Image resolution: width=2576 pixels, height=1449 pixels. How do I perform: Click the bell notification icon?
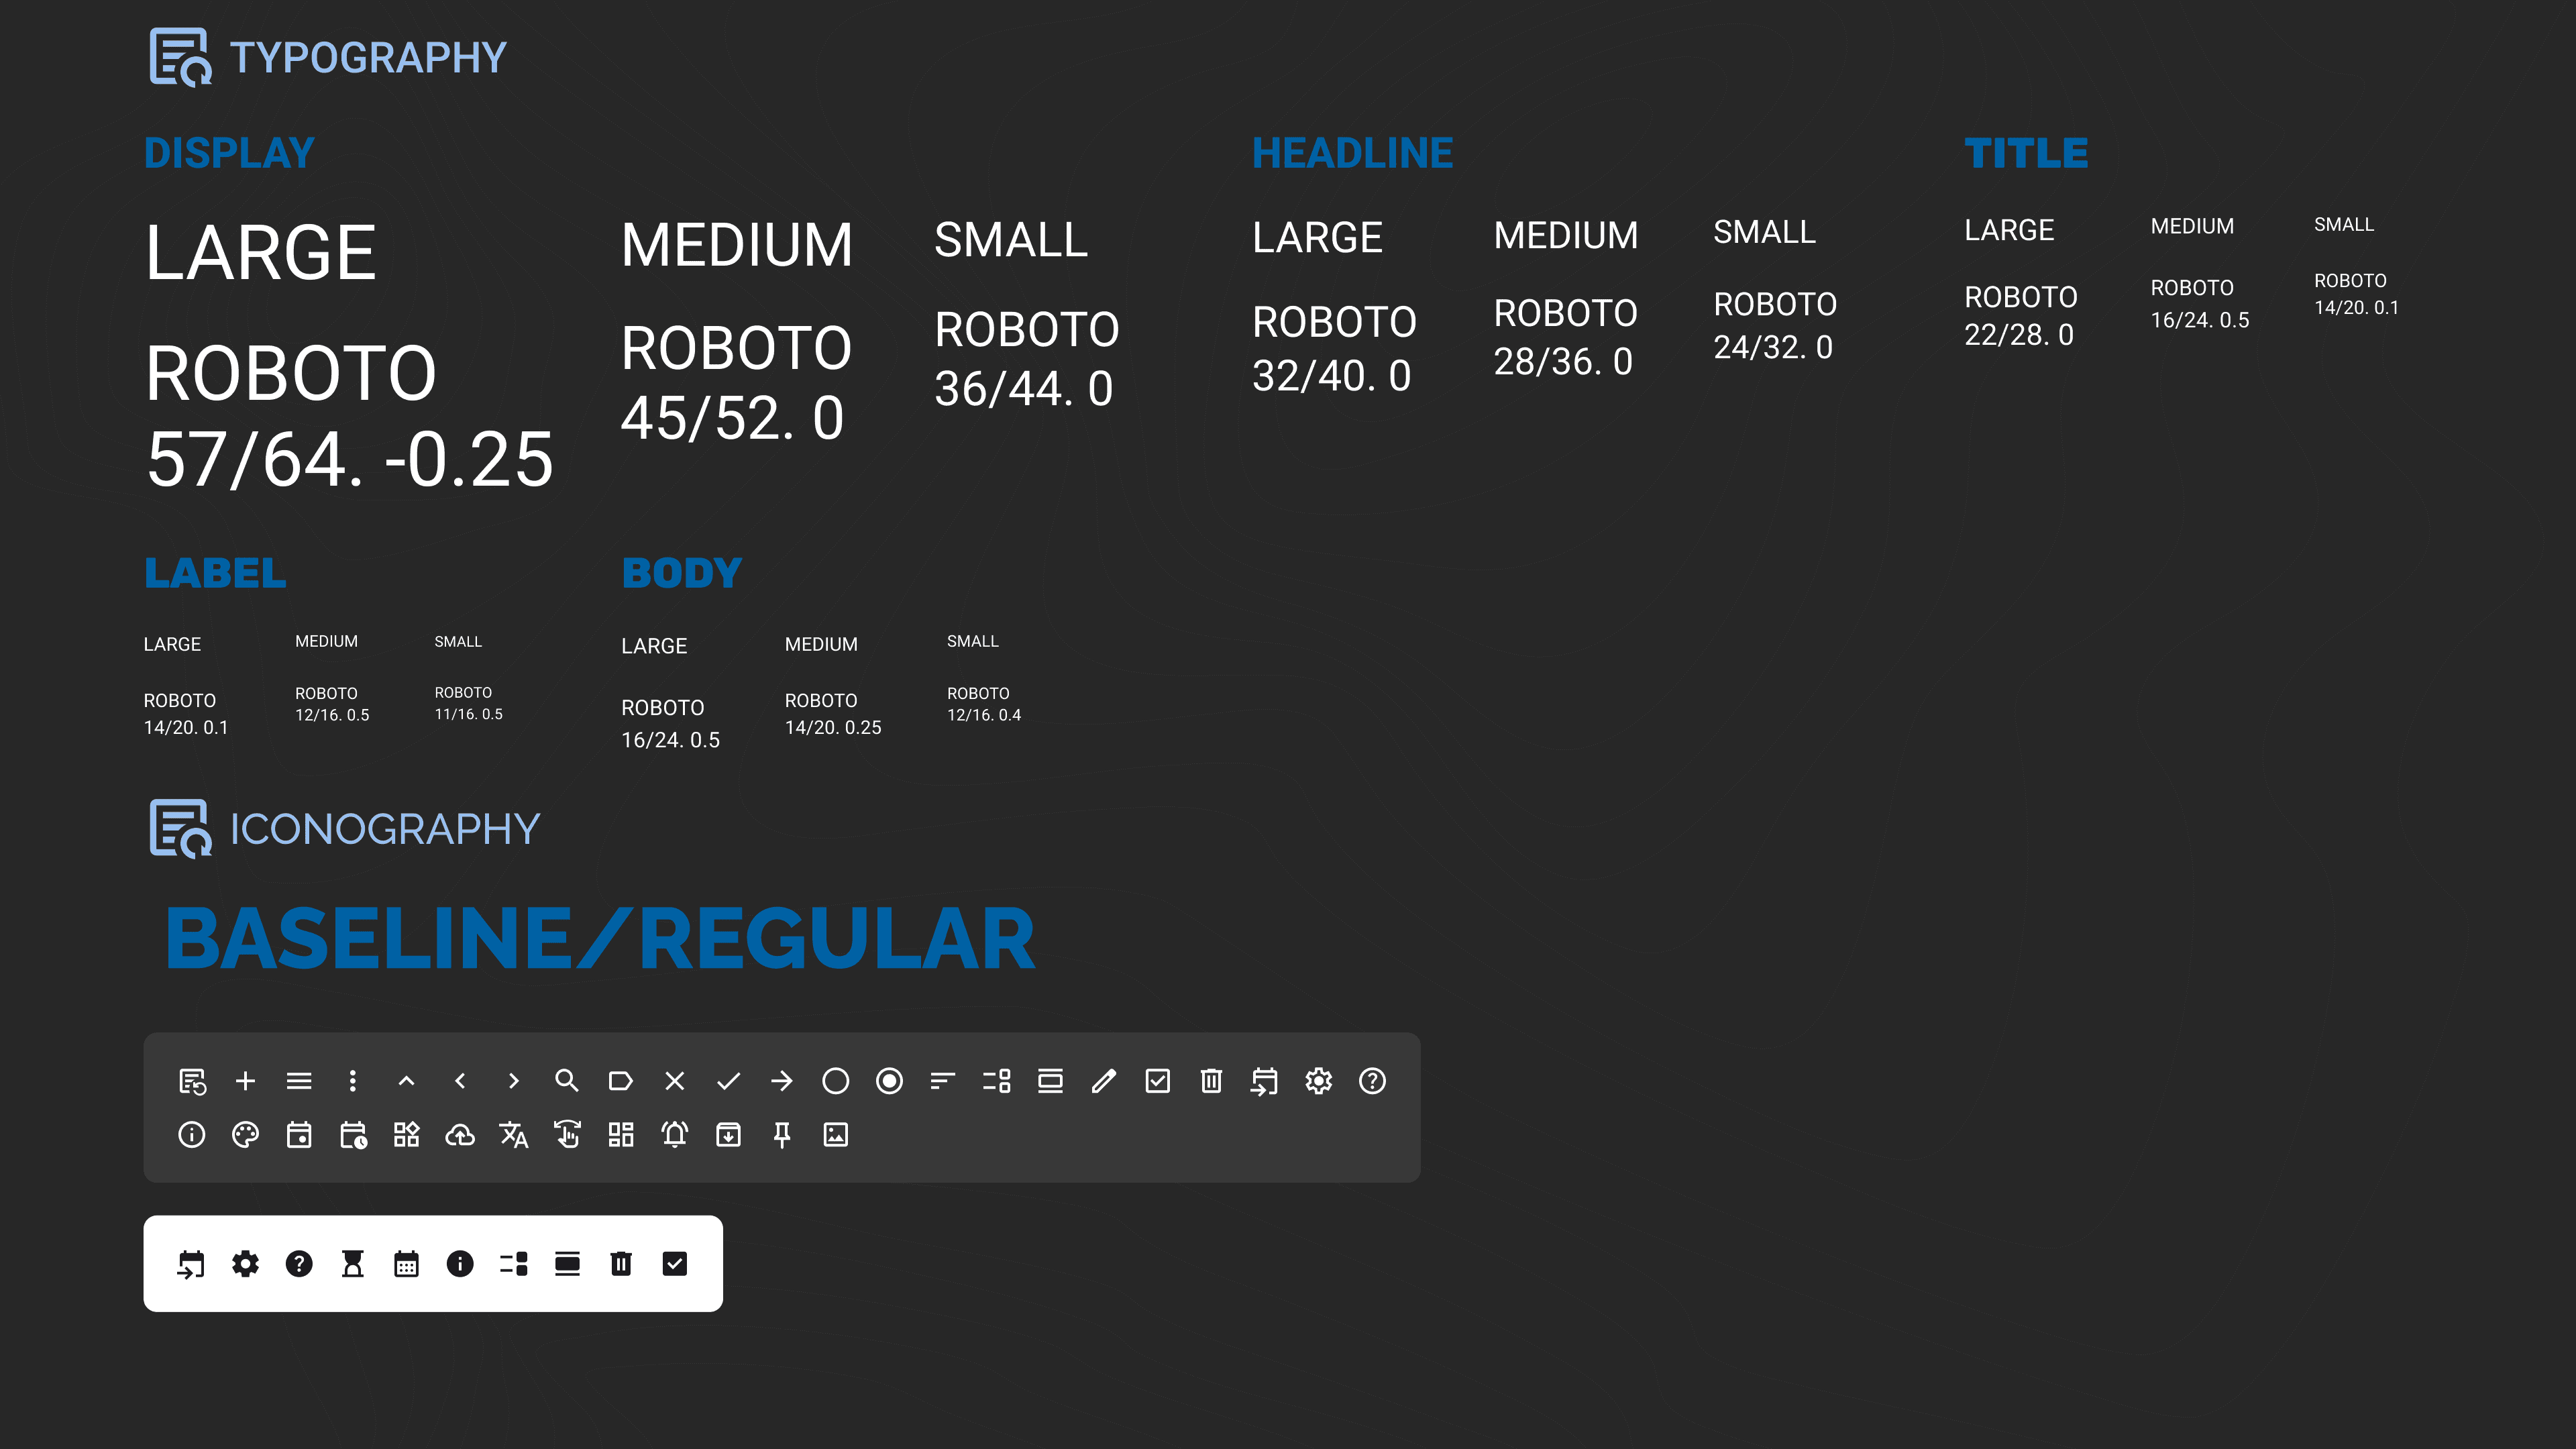pyautogui.click(x=675, y=1134)
